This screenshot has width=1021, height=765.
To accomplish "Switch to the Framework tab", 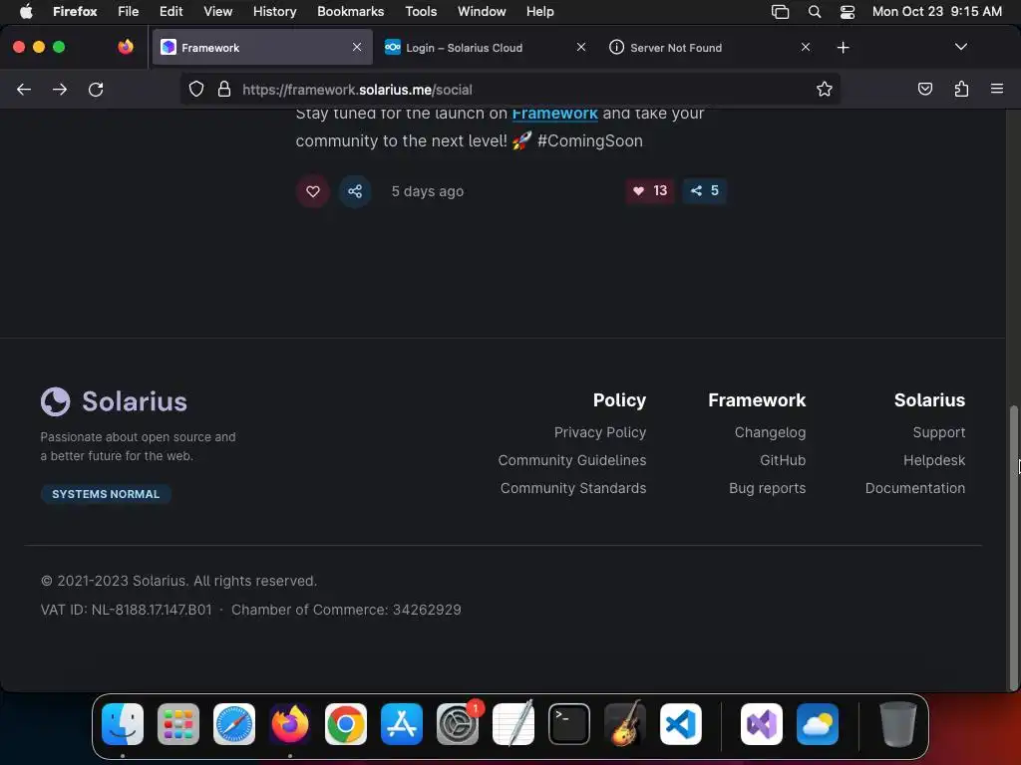I will tap(262, 48).
